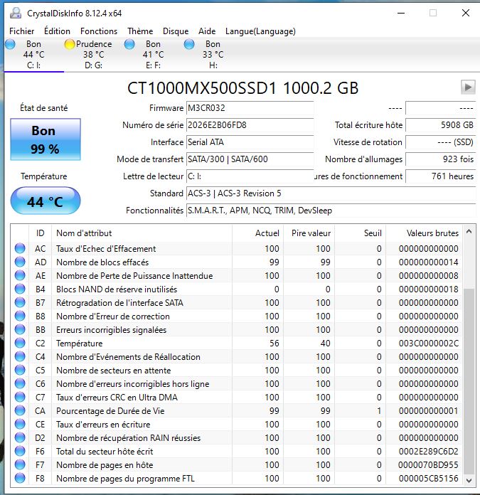Click the yellow Prudence status orb
The width and height of the screenshot is (480, 495).
70,44
